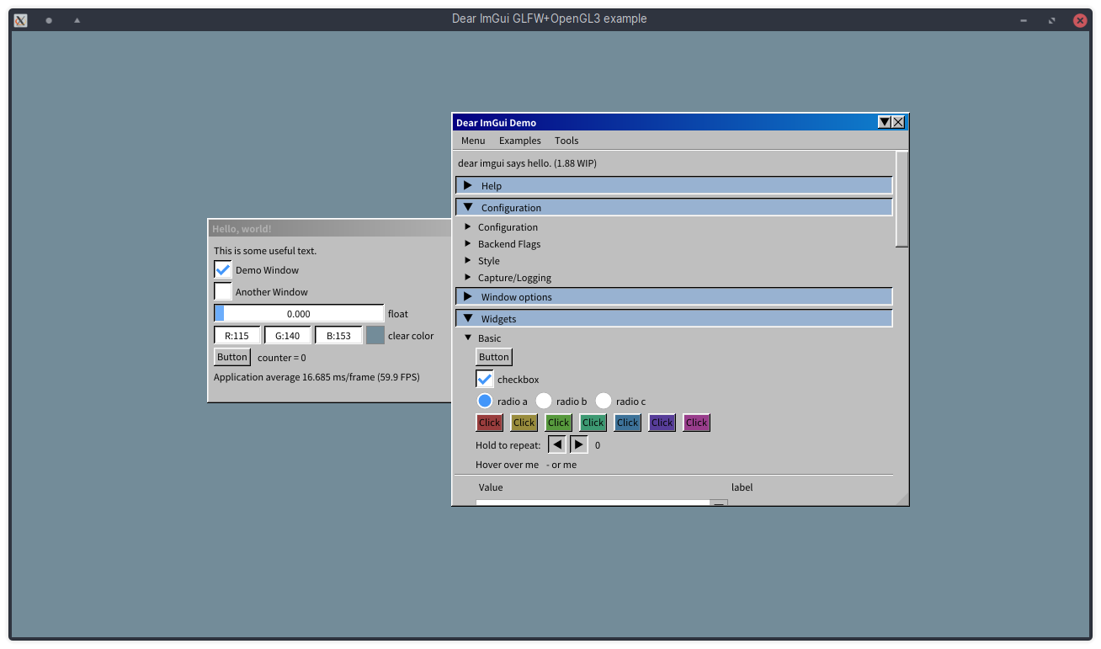Collapse the Dear ImGui Demo window
Screen dimensions: 1101x649
885,122
